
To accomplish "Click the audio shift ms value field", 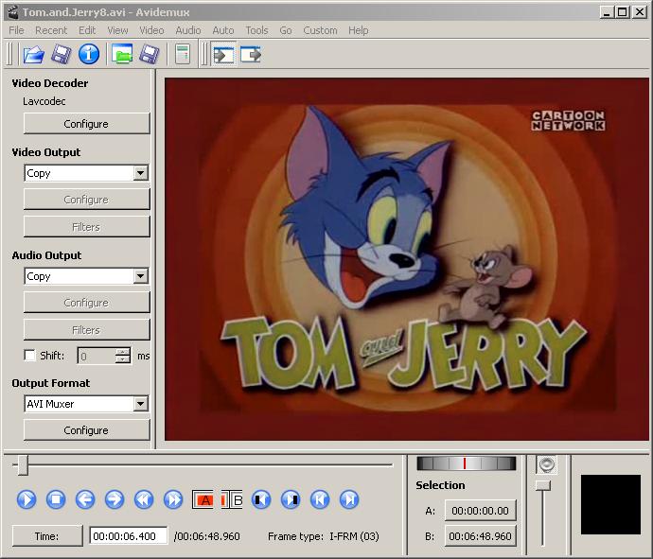I will 97,357.
